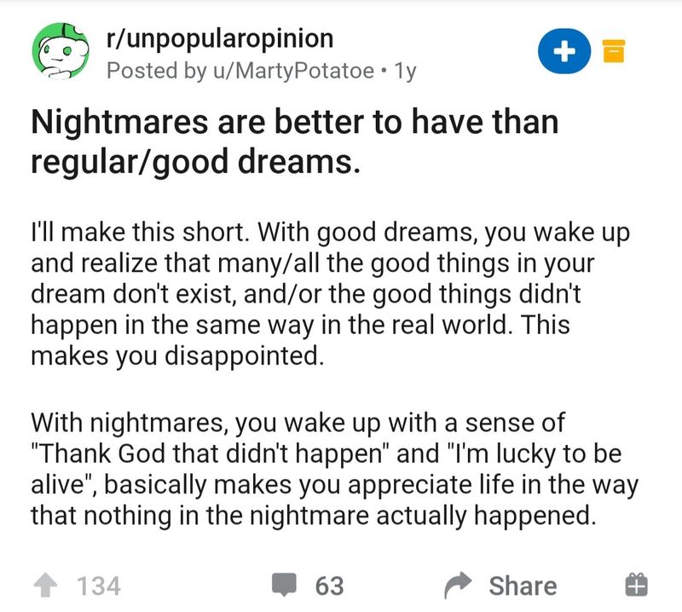Viewport: 682px width, 612px height.
Task: Give an award using gift icon
Action: click(x=637, y=585)
